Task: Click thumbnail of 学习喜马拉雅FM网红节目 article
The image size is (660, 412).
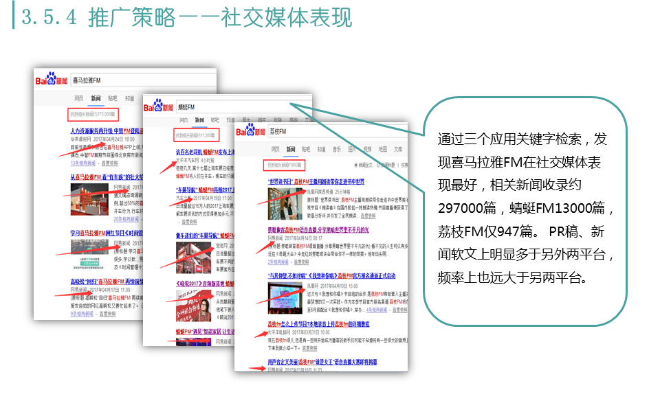Action: [x=89, y=254]
